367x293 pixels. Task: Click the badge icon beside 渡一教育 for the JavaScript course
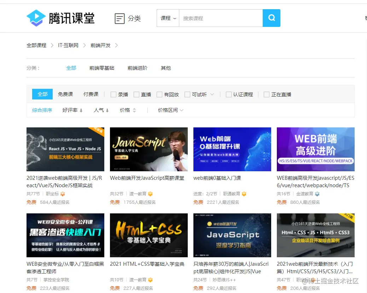click(x=150, y=194)
